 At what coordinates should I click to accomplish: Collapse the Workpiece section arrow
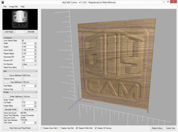36,38
